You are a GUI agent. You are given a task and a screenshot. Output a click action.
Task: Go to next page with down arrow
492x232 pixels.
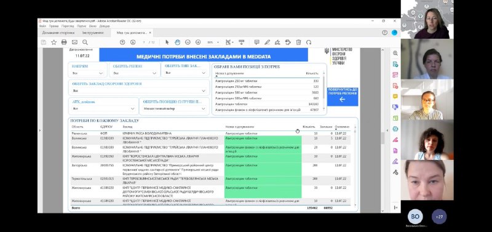133,42
